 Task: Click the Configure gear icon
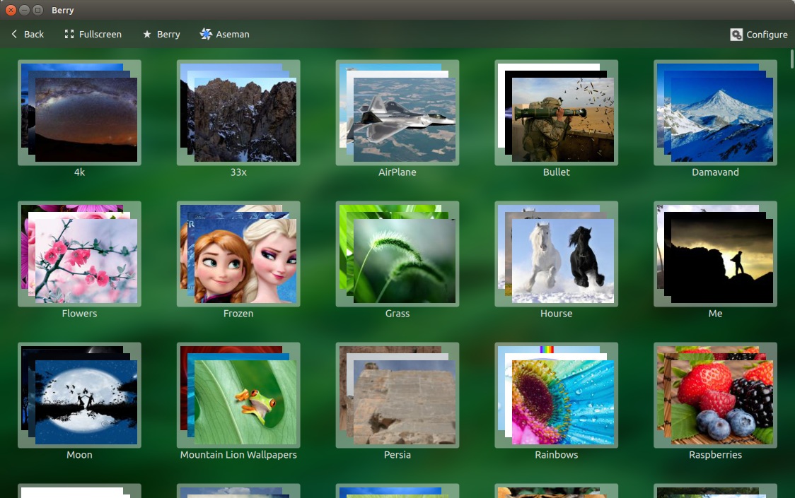point(736,35)
